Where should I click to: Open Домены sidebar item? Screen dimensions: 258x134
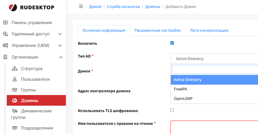tap(36, 100)
